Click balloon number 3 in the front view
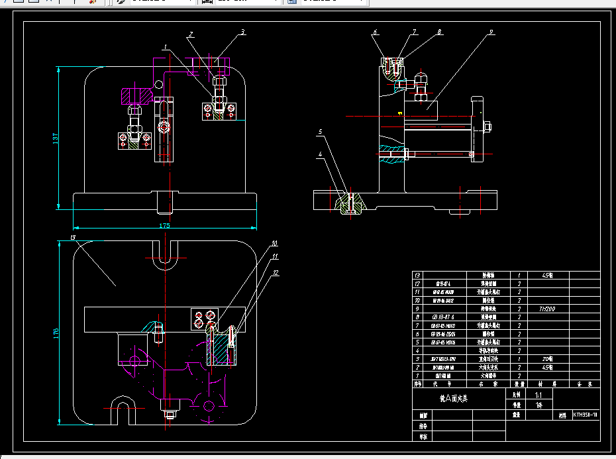616x459 pixels. pos(243,32)
